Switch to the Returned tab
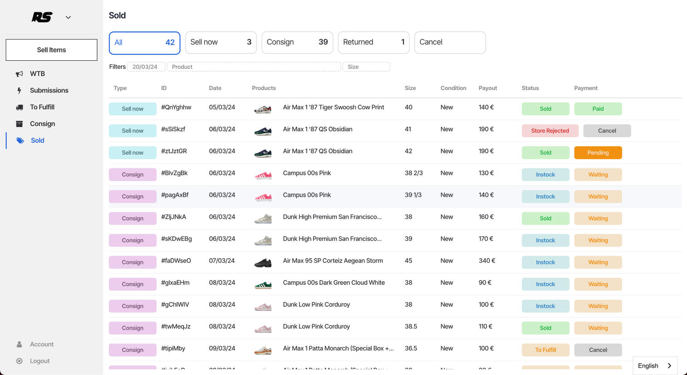The width and height of the screenshot is (687, 375). (373, 42)
